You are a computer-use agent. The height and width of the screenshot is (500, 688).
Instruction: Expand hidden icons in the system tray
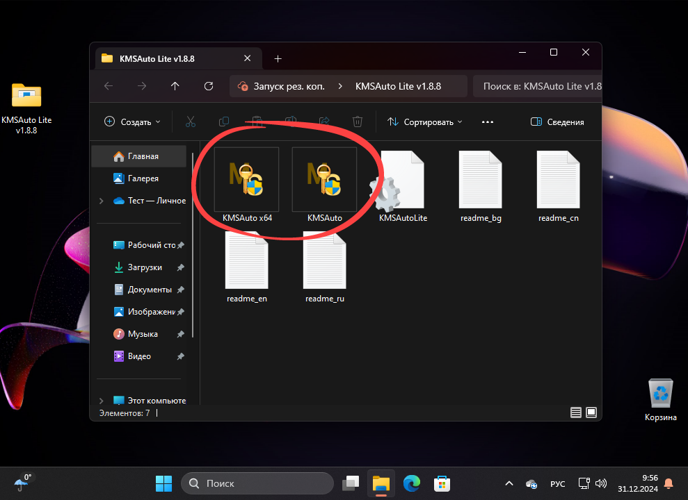(509, 483)
